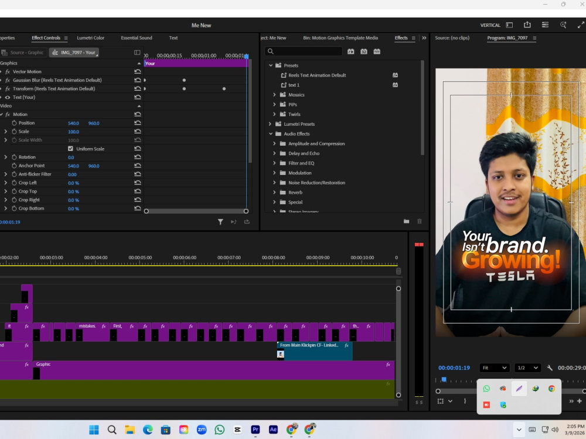Reset the Position parameter

[x=138, y=123]
